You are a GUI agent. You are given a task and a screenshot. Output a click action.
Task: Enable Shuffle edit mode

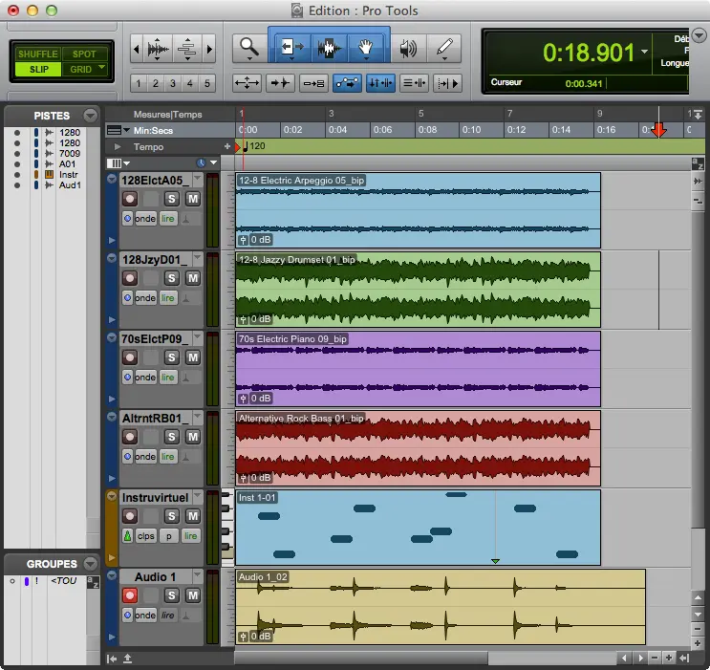pyautogui.click(x=38, y=54)
